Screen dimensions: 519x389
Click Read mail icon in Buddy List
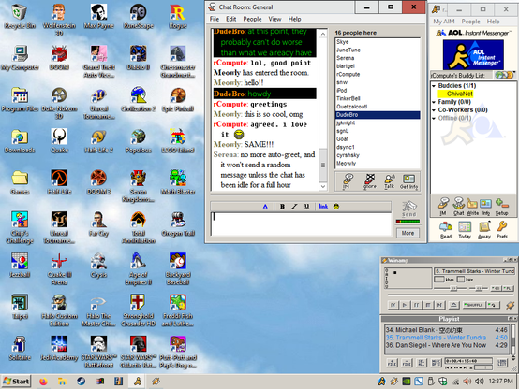click(x=446, y=230)
